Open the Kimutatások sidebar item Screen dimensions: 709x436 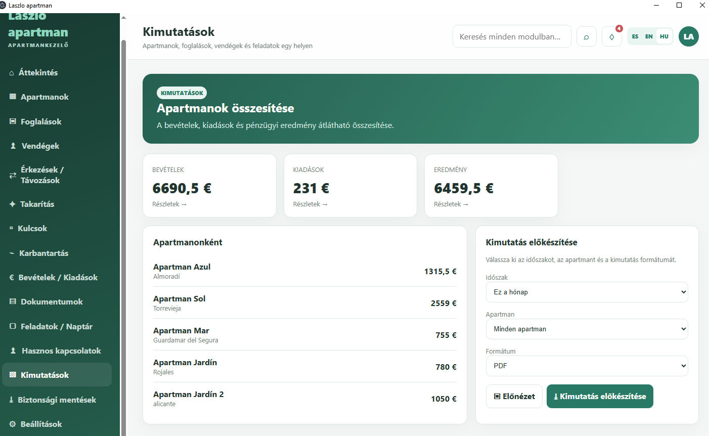(x=57, y=375)
